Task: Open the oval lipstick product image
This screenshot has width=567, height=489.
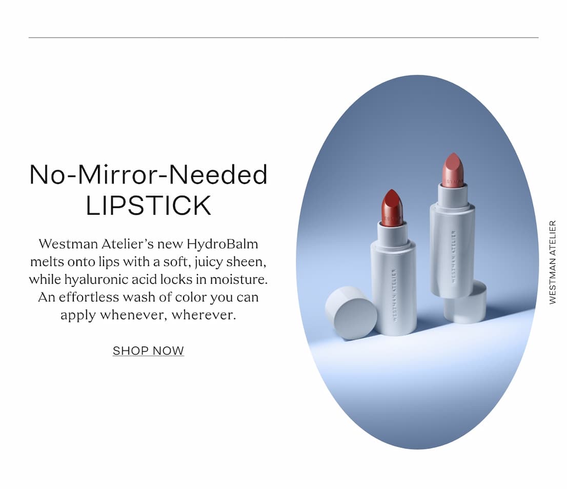Action: click(417, 262)
